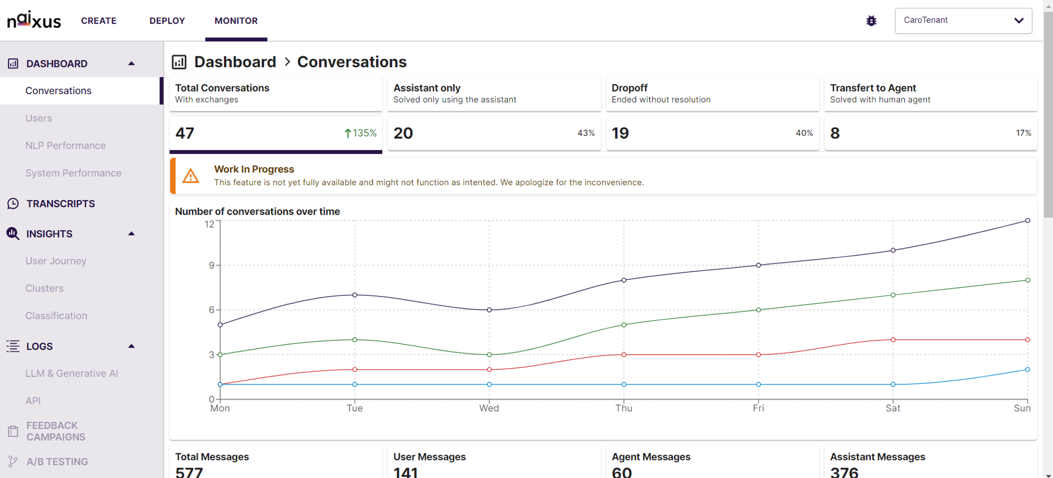This screenshot has height=478, width=1053.
Task: Click the naixus logo
Action: (34, 20)
